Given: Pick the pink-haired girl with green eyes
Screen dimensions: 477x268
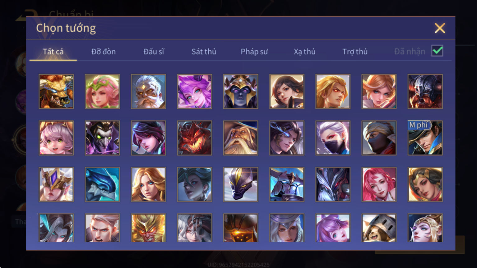Looking at the screenshot, I should (x=56, y=138).
